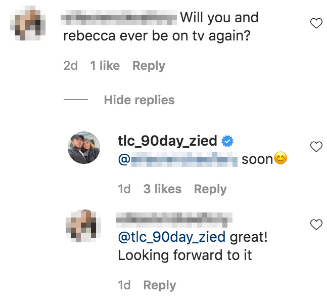The image size is (327, 302).
Task: Reply to tlc_90day_zied's 'soon' comment
Action: [x=210, y=189]
